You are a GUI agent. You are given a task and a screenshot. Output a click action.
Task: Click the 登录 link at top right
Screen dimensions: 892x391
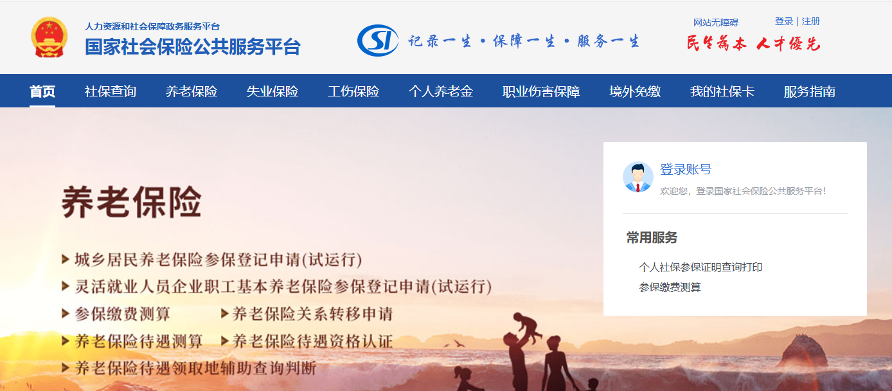point(784,22)
